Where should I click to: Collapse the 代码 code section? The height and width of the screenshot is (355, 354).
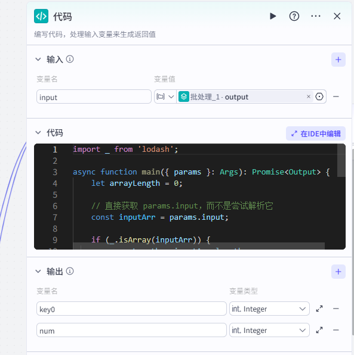[x=38, y=132]
